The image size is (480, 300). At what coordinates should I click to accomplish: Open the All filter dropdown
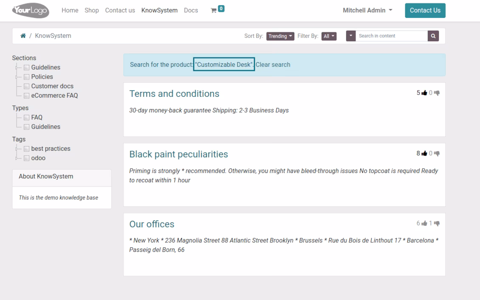329,36
